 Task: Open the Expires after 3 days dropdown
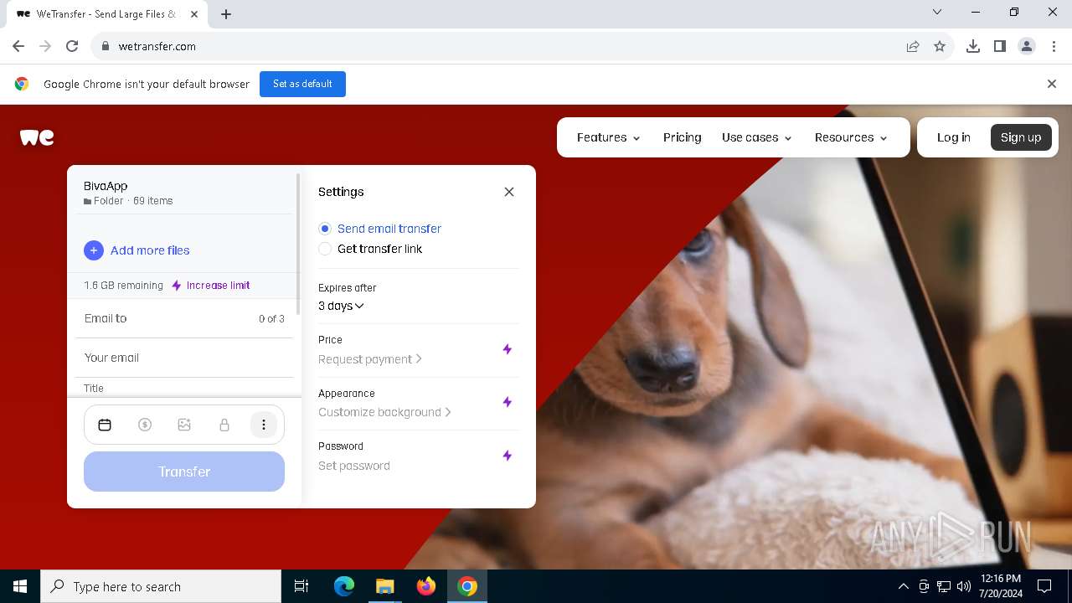point(341,306)
